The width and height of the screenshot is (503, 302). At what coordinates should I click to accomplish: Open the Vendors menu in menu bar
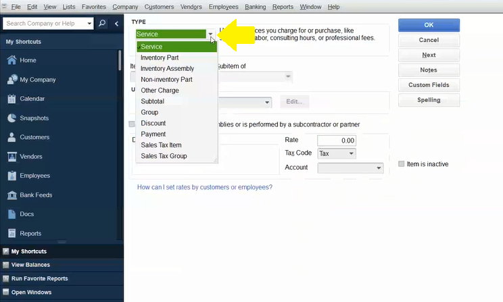(x=191, y=7)
